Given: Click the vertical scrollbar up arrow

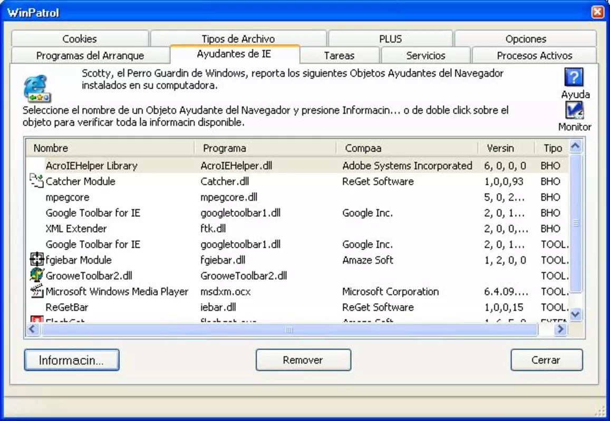Looking at the screenshot, I should [x=575, y=146].
